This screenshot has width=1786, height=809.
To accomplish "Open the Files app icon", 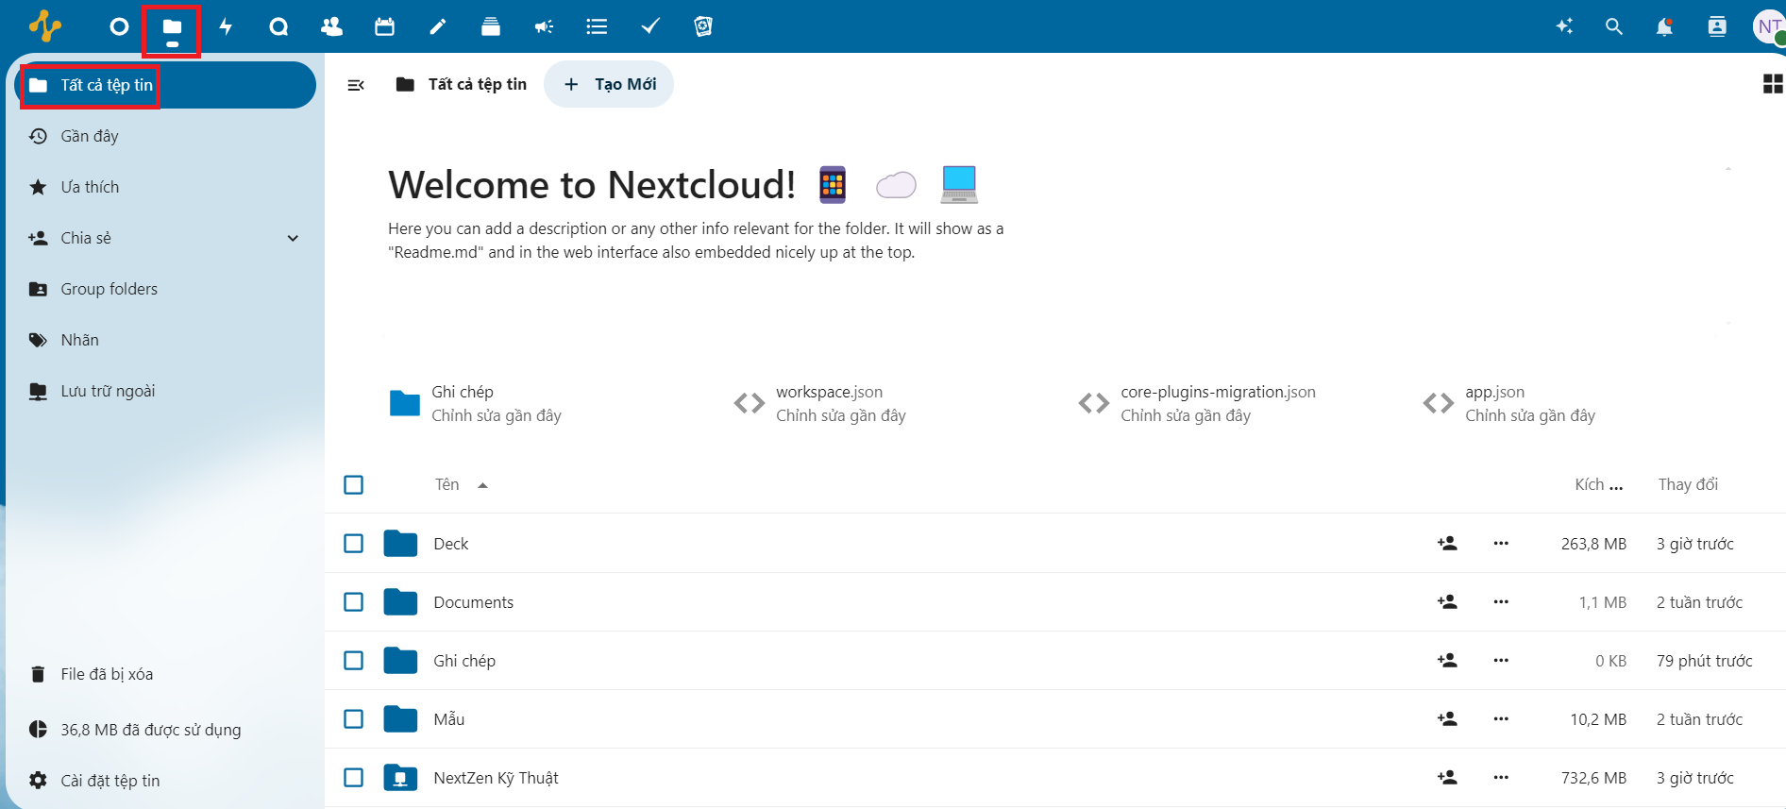I will pyautogui.click(x=172, y=26).
